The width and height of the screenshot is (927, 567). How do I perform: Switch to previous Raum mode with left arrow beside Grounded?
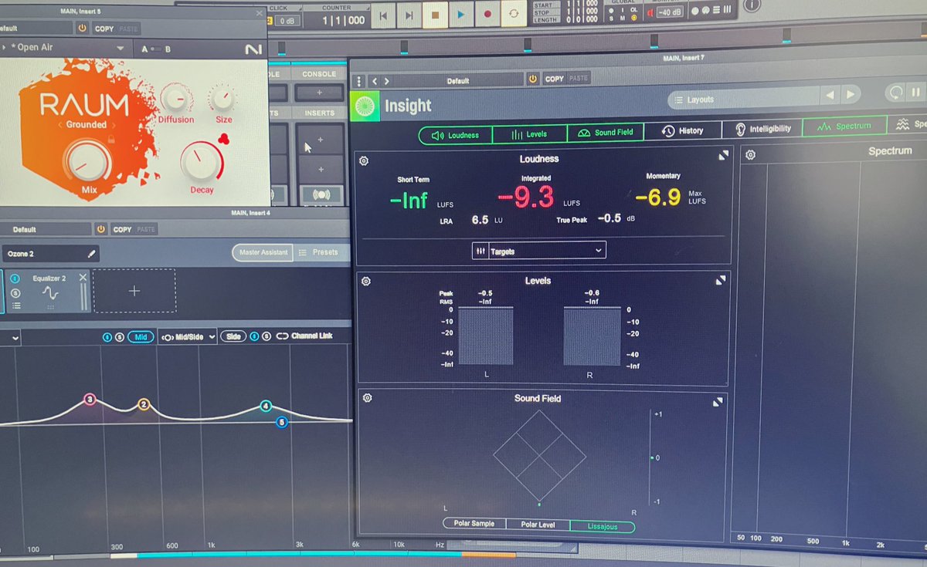61,125
